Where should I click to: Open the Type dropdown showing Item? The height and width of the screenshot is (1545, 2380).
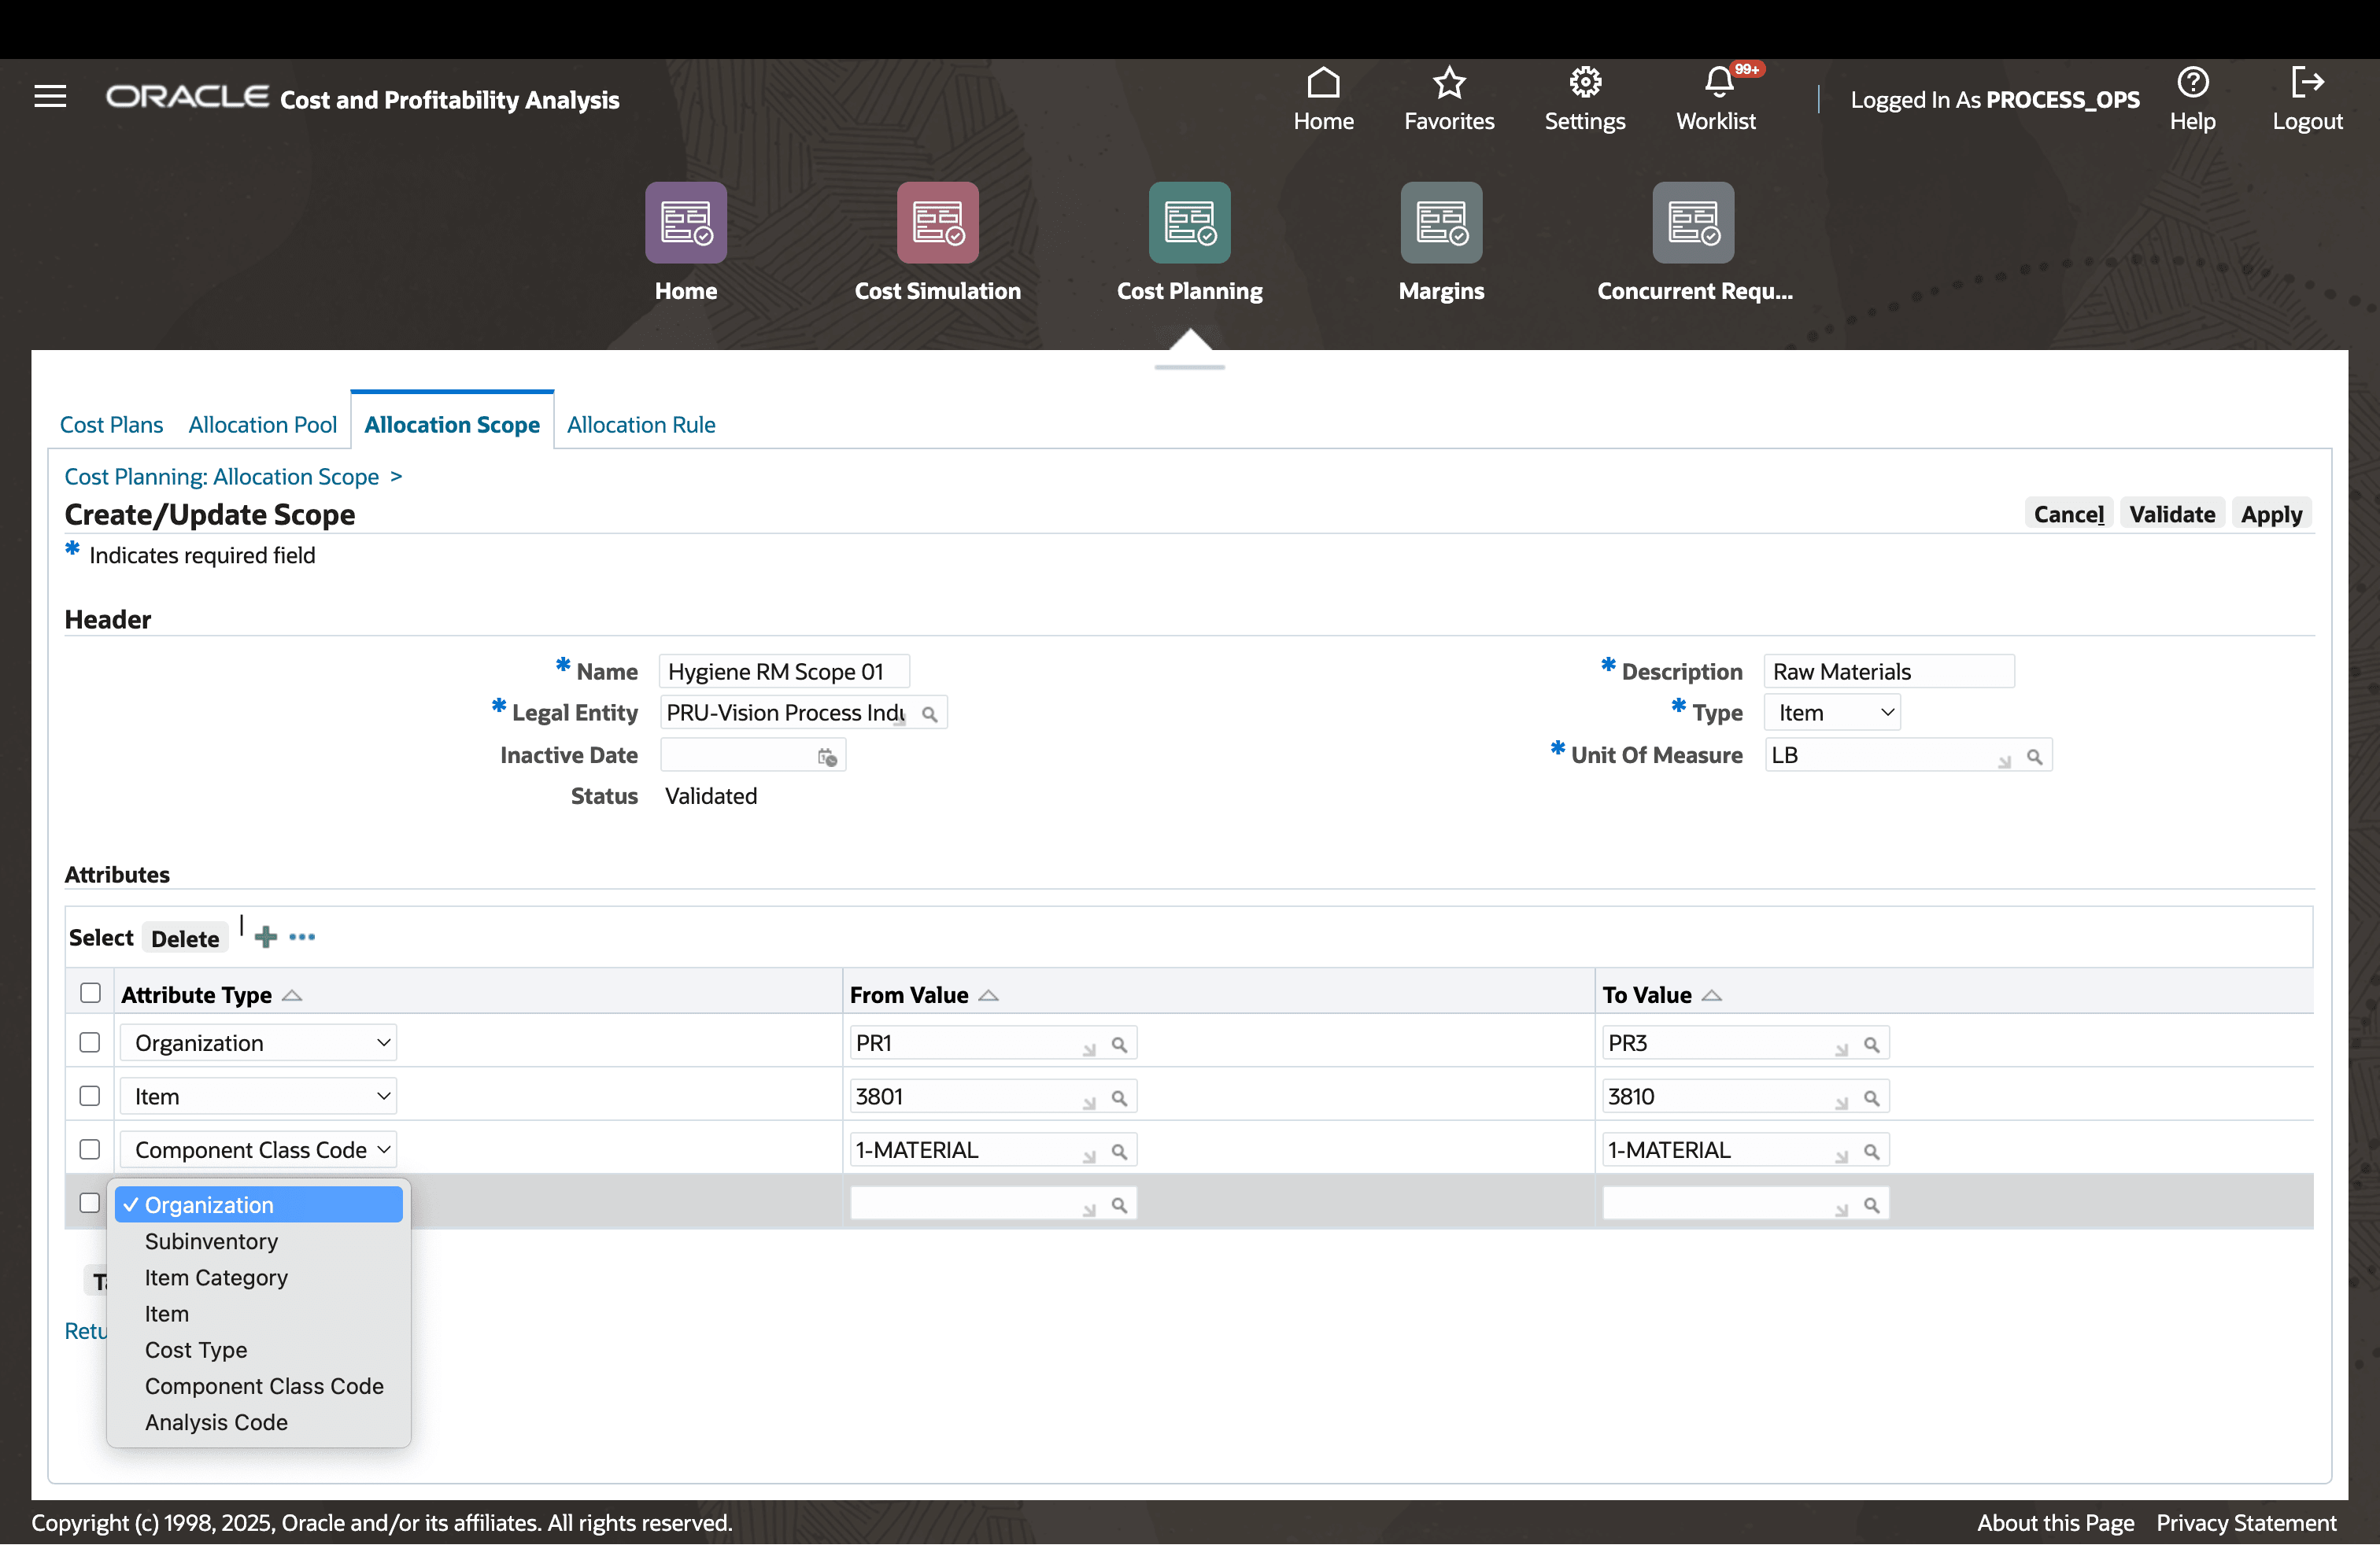point(1832,712)
